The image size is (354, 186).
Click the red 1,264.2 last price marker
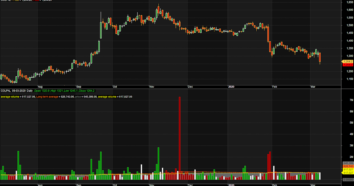347,65
